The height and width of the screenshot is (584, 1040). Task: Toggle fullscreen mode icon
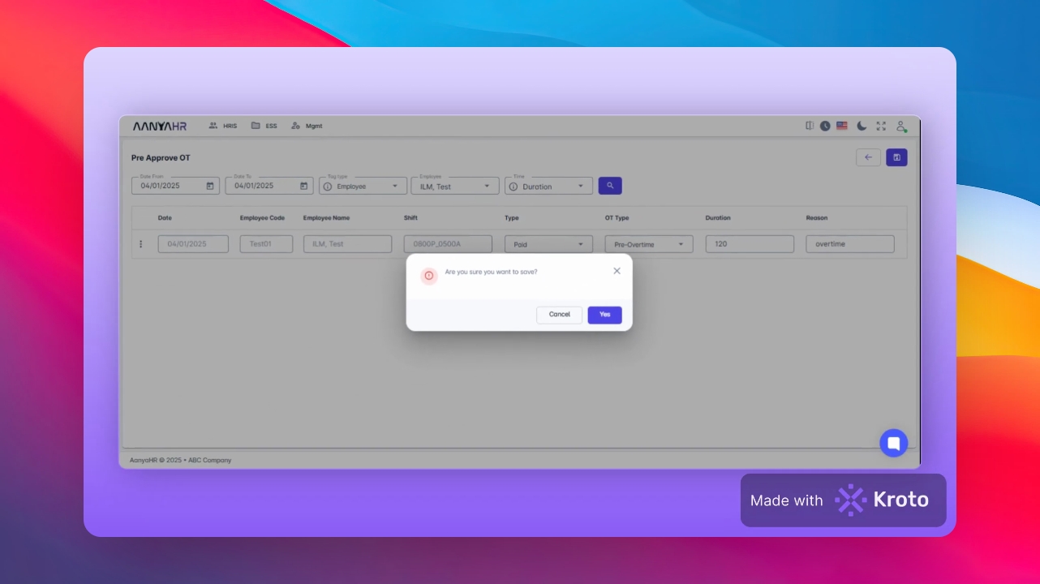(x=881, y=126)
